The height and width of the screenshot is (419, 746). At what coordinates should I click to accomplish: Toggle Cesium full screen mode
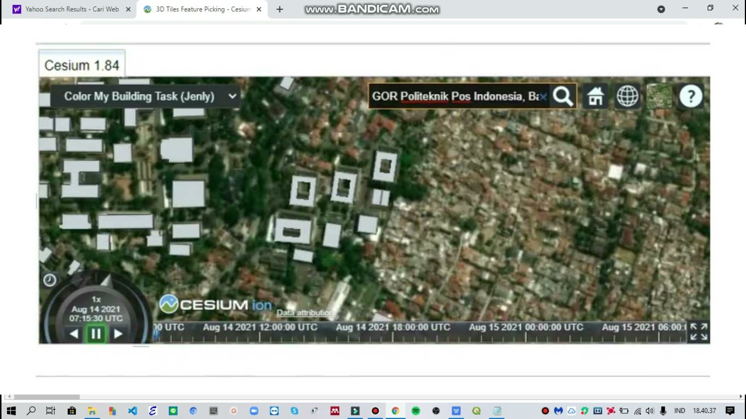tap(698, 332)
